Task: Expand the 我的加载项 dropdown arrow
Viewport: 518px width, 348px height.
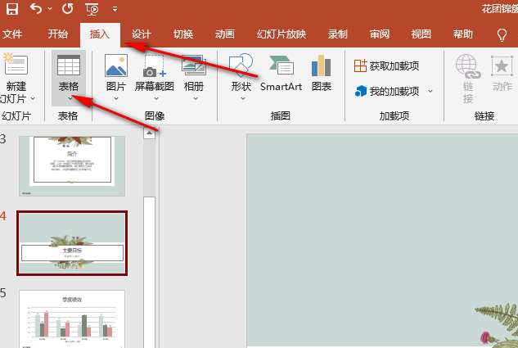Action: tap(430, 92)
